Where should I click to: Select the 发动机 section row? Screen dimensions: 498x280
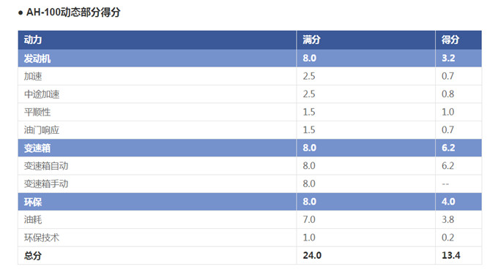[x=250, y=58]
